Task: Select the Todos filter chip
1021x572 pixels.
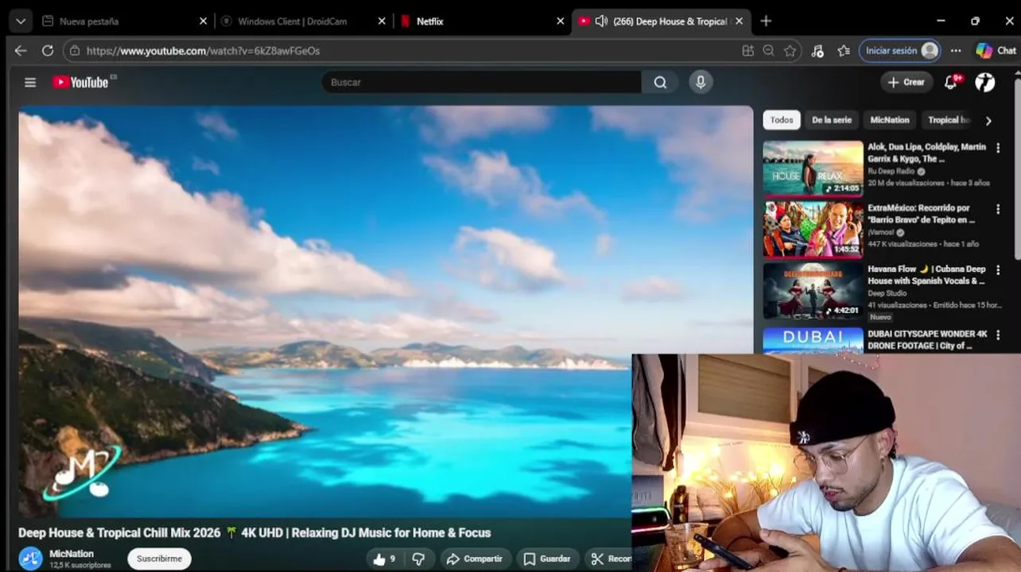Action: 782,120
